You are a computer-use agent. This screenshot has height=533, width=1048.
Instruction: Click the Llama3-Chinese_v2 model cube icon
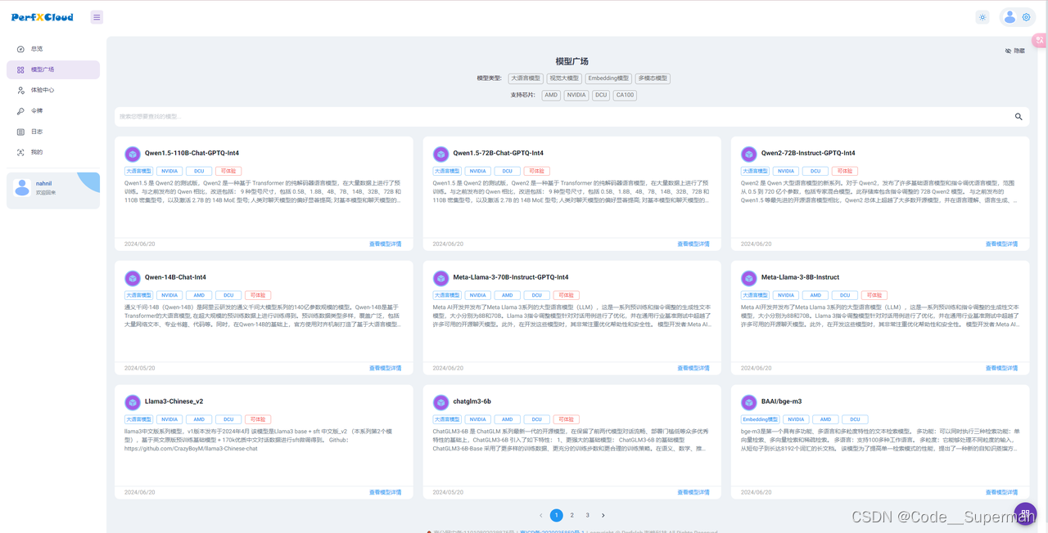click(133, 402)
